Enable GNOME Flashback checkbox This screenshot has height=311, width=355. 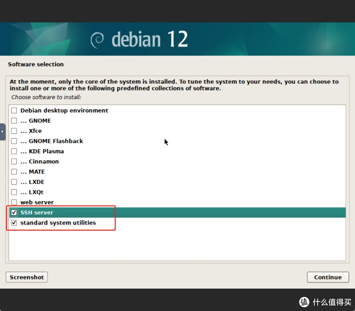click(x=14, y=141)
